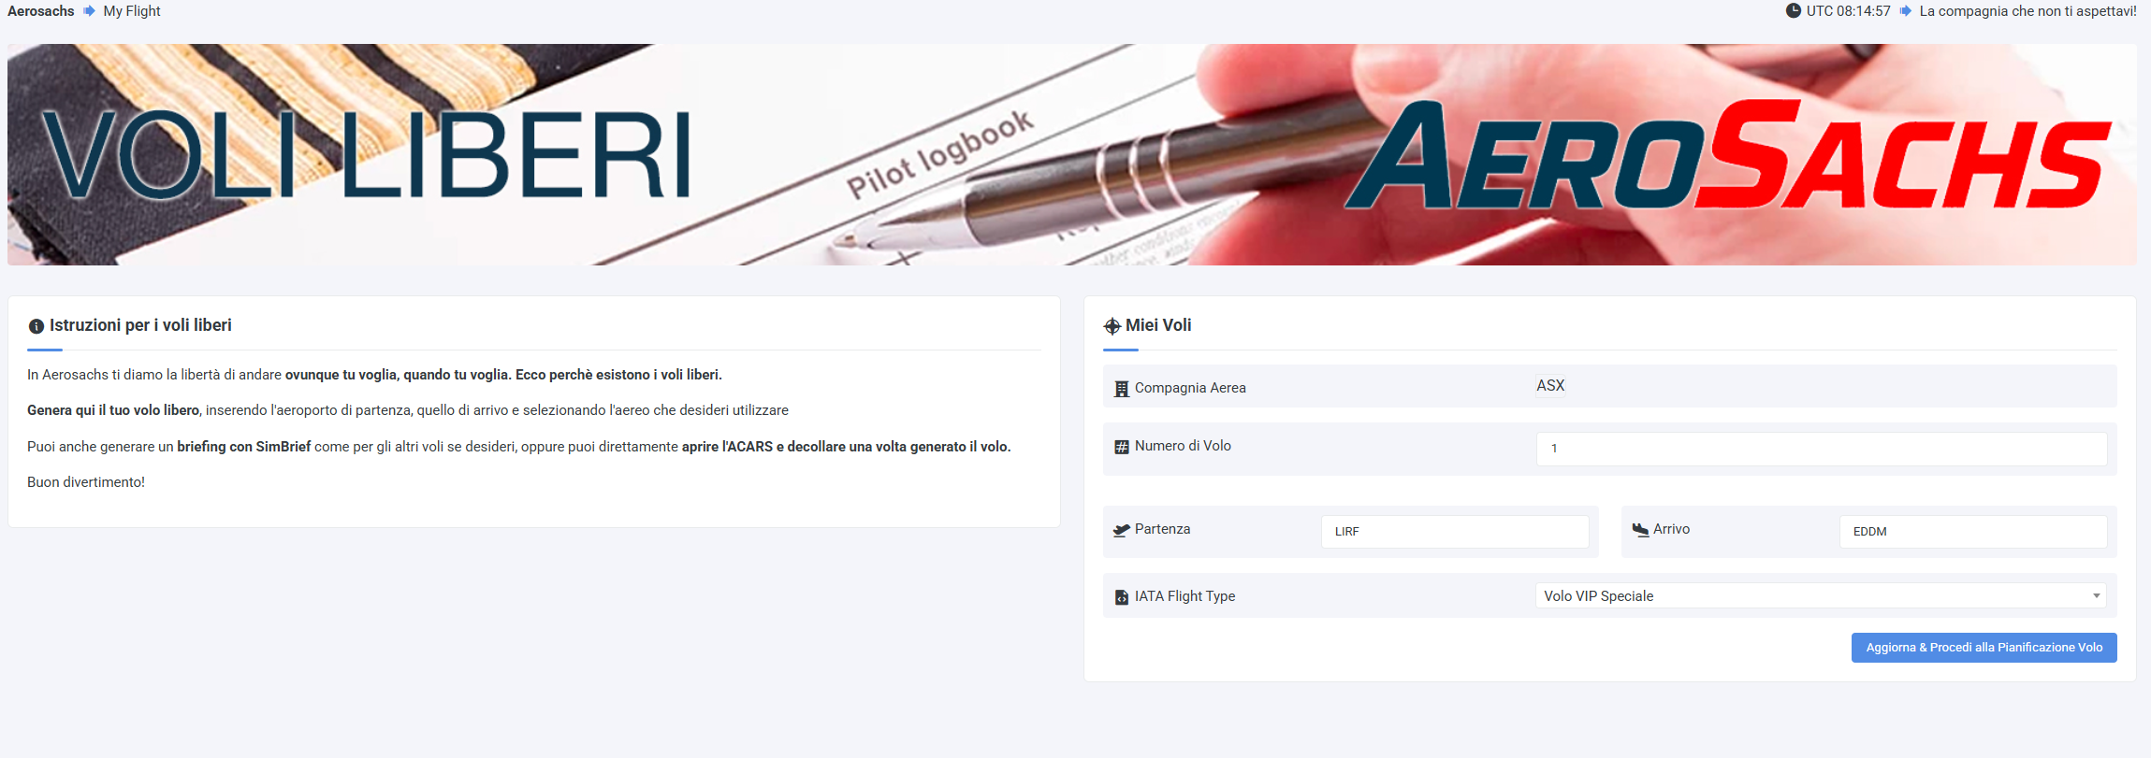Click the Voli Liberi AeroSachs banner image
Image resolution: width=2151 pixels, height=758 pixels.
click(1072, 154)
